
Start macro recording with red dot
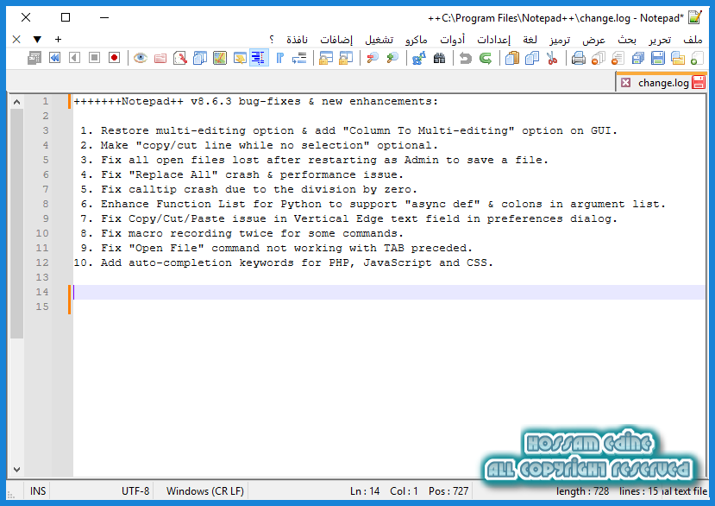point(114,58)
